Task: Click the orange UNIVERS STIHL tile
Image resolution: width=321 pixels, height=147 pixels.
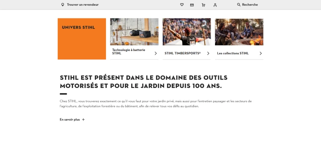Action: point(82,39)
